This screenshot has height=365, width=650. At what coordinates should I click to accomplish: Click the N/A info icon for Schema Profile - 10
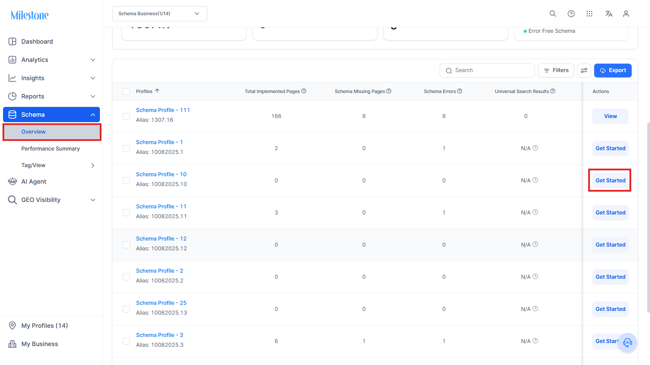(535, 180)
